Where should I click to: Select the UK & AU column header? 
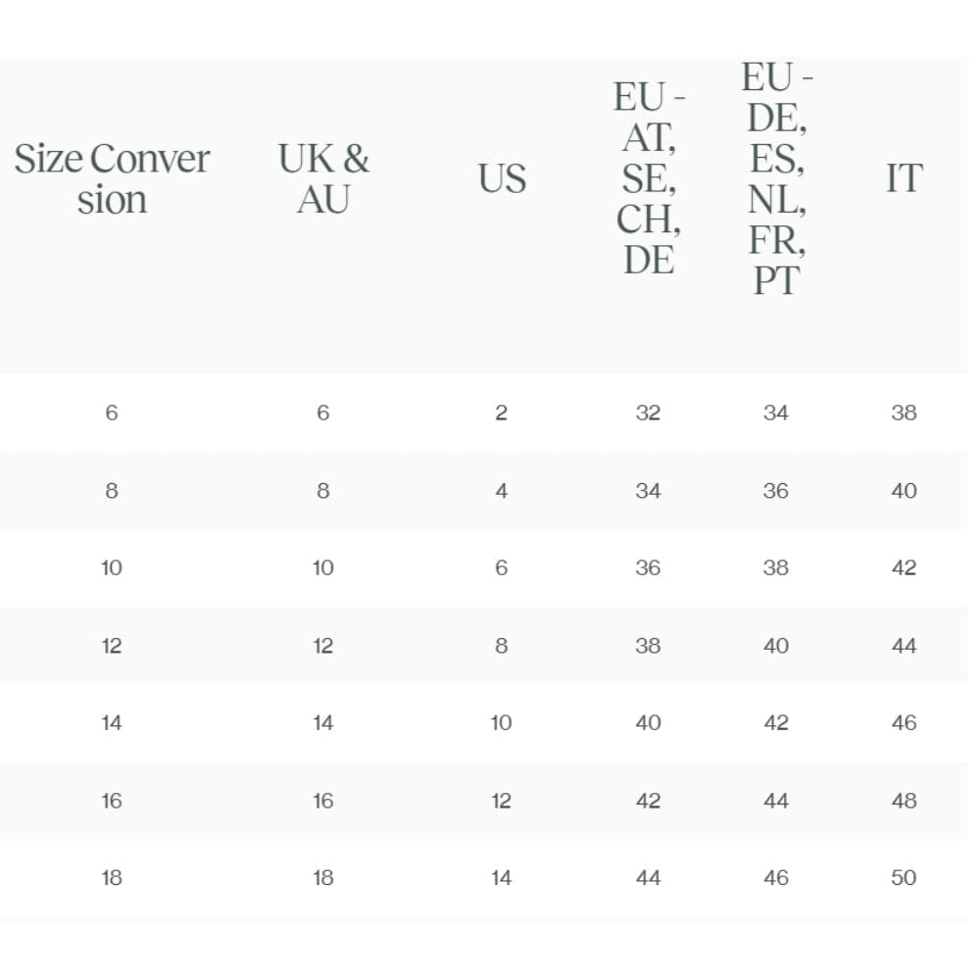pyautogui.click(x=323, y=178)
